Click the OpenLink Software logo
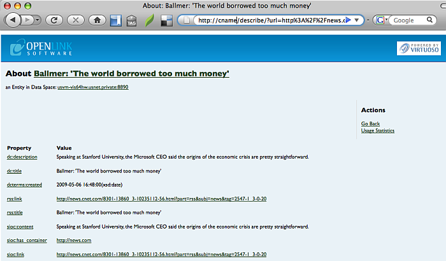Screen dimensions: 446x261 (41, 48)
